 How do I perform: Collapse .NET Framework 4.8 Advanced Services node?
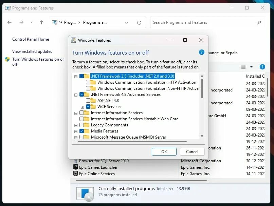click(x=76, y=95)
